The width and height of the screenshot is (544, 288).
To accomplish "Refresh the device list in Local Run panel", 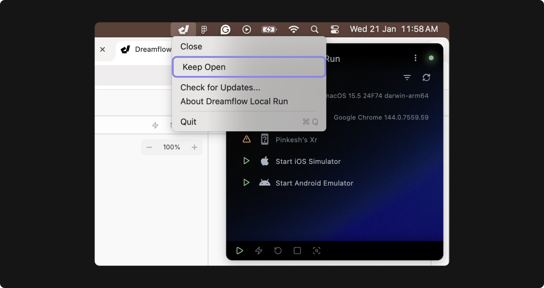I will (x=426, y=78).
